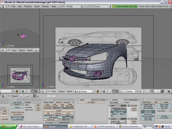Adjust the Subsurf Levels slider
This screenshot has width=172, height=129.
click(118, 123)
